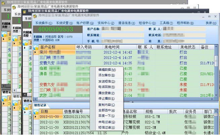Click the 联系电话 input field

pos(184,35)
